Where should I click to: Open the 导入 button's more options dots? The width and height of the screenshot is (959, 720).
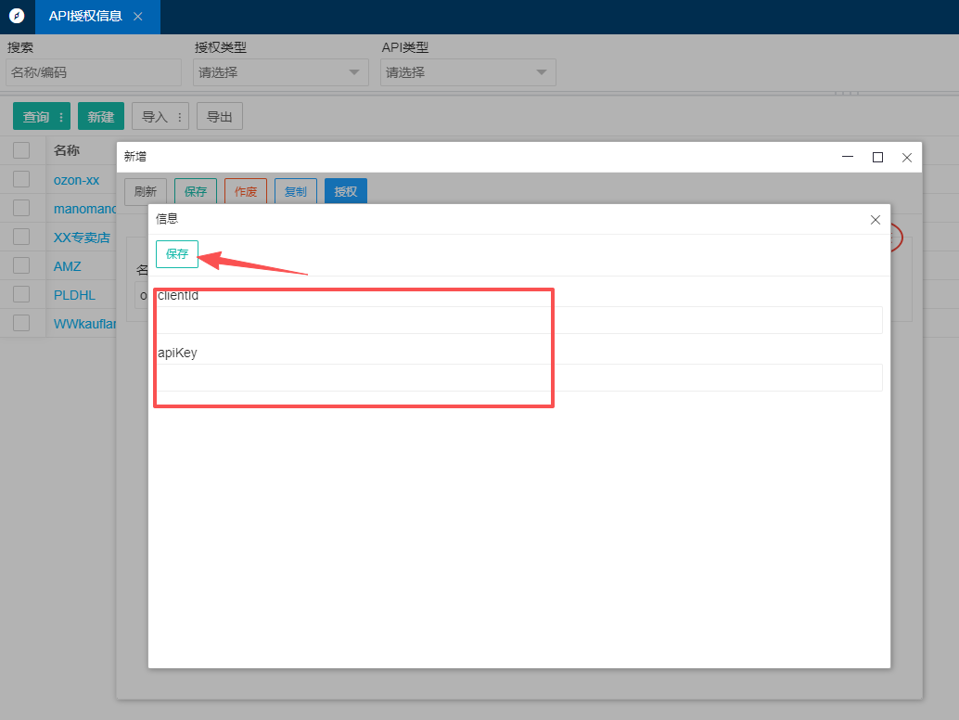180,117
